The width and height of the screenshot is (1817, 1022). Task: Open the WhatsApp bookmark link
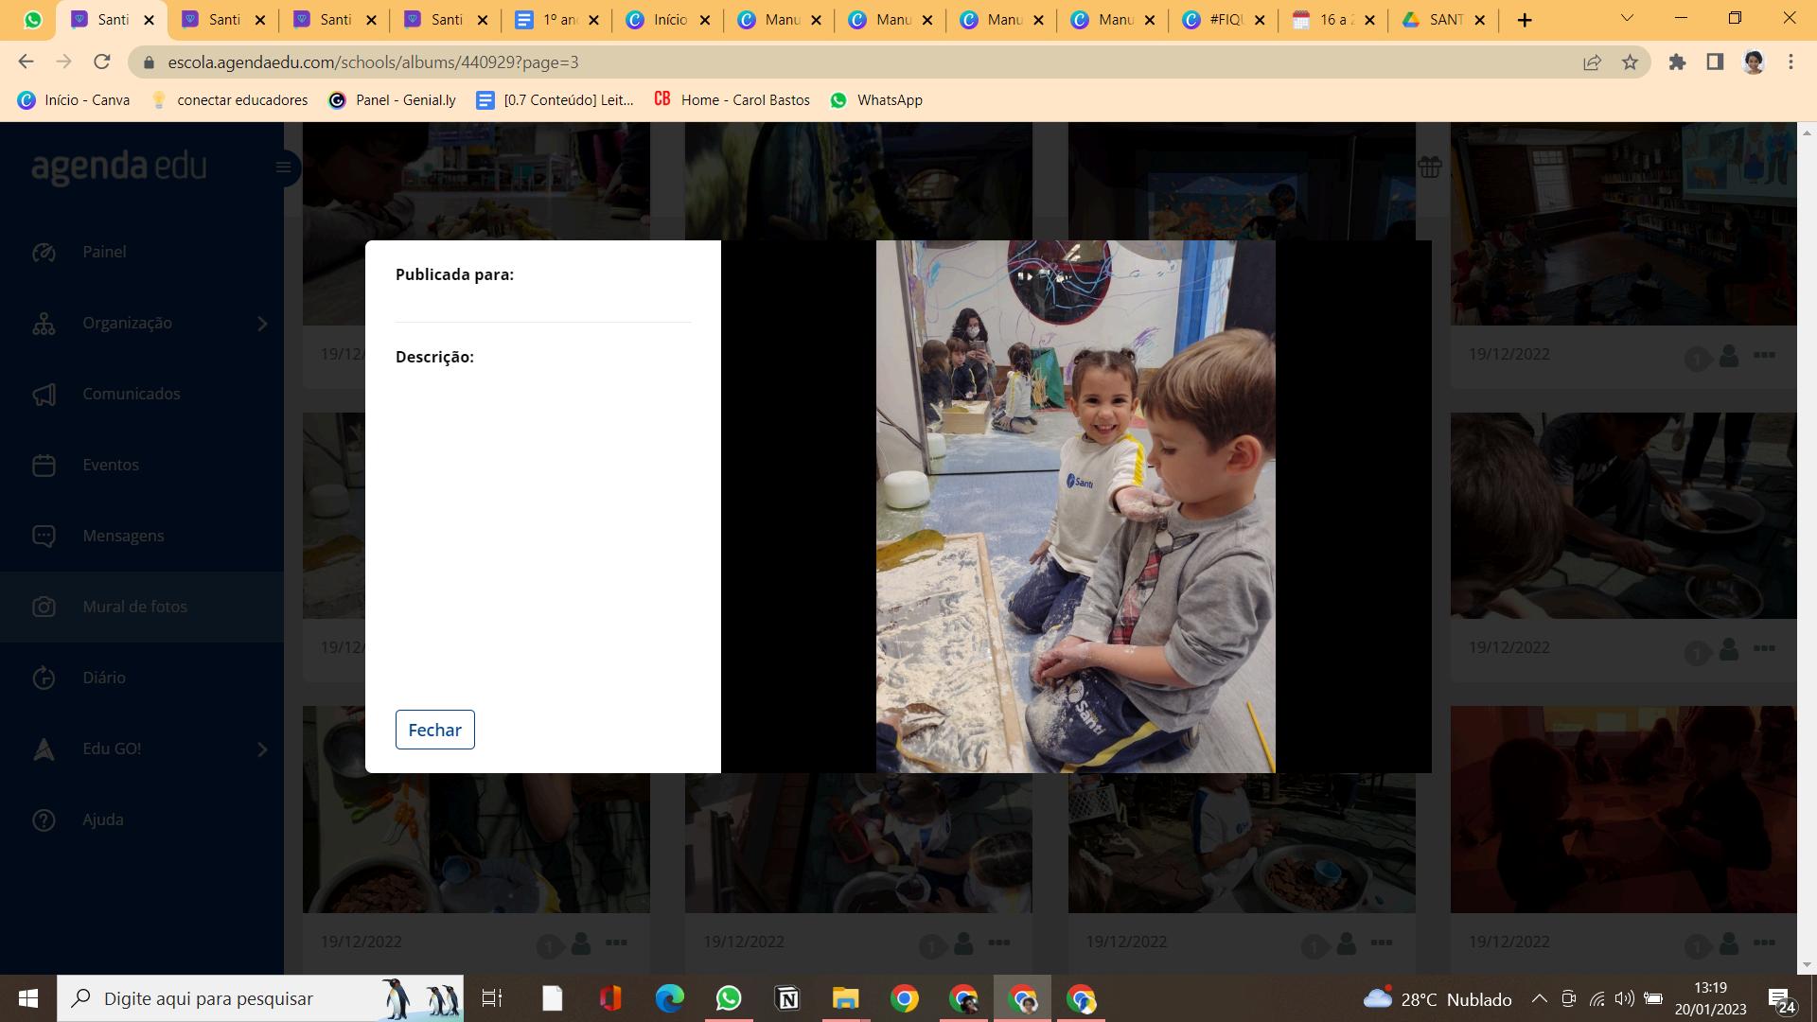point(875,100)
